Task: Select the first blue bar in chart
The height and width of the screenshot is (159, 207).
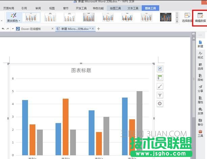Action: pyautogui.click(x=25, y=128)
